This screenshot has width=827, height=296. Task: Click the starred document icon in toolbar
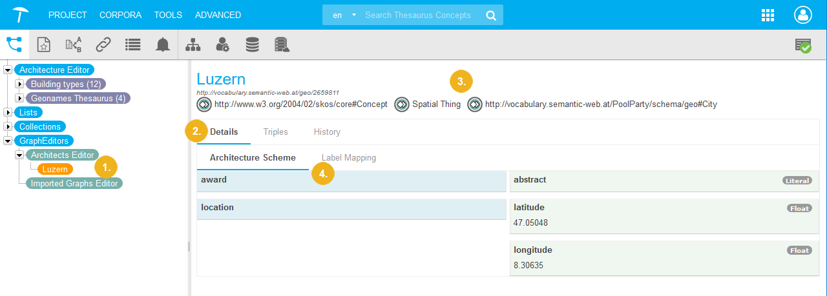[x=43, y=44]
